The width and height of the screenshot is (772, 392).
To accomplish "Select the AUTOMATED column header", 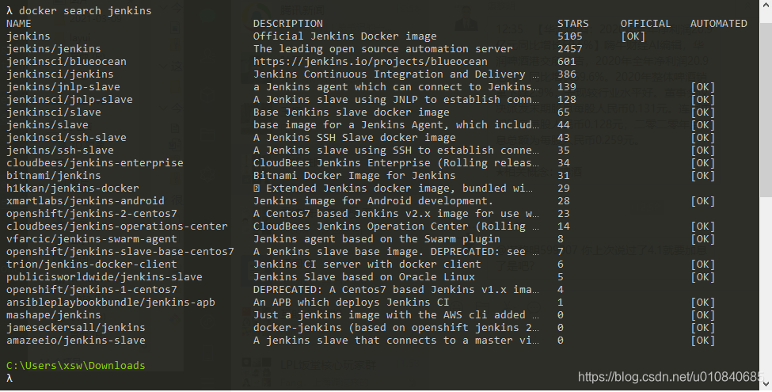I will point(718,24).
